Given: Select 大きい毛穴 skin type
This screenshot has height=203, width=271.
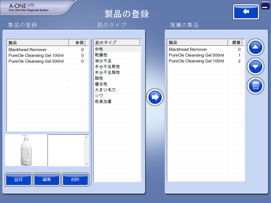Looking at the screenshot, I should point(105,90).
